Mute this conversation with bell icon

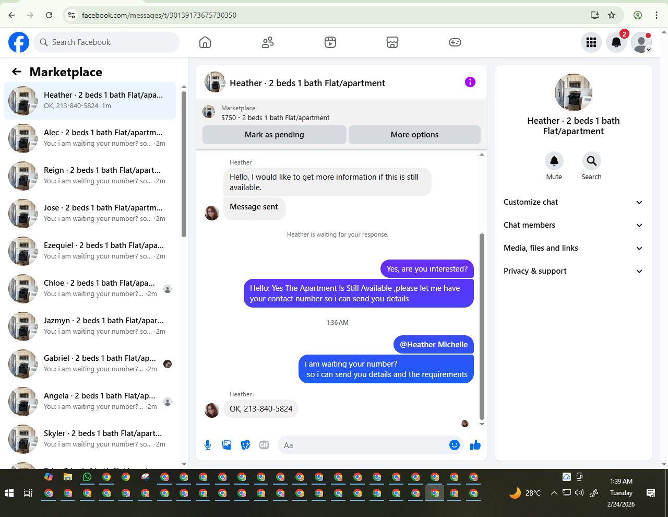(x=554, y=161)
